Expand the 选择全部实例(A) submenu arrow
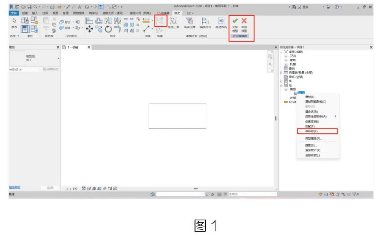 tap(335, 116)
